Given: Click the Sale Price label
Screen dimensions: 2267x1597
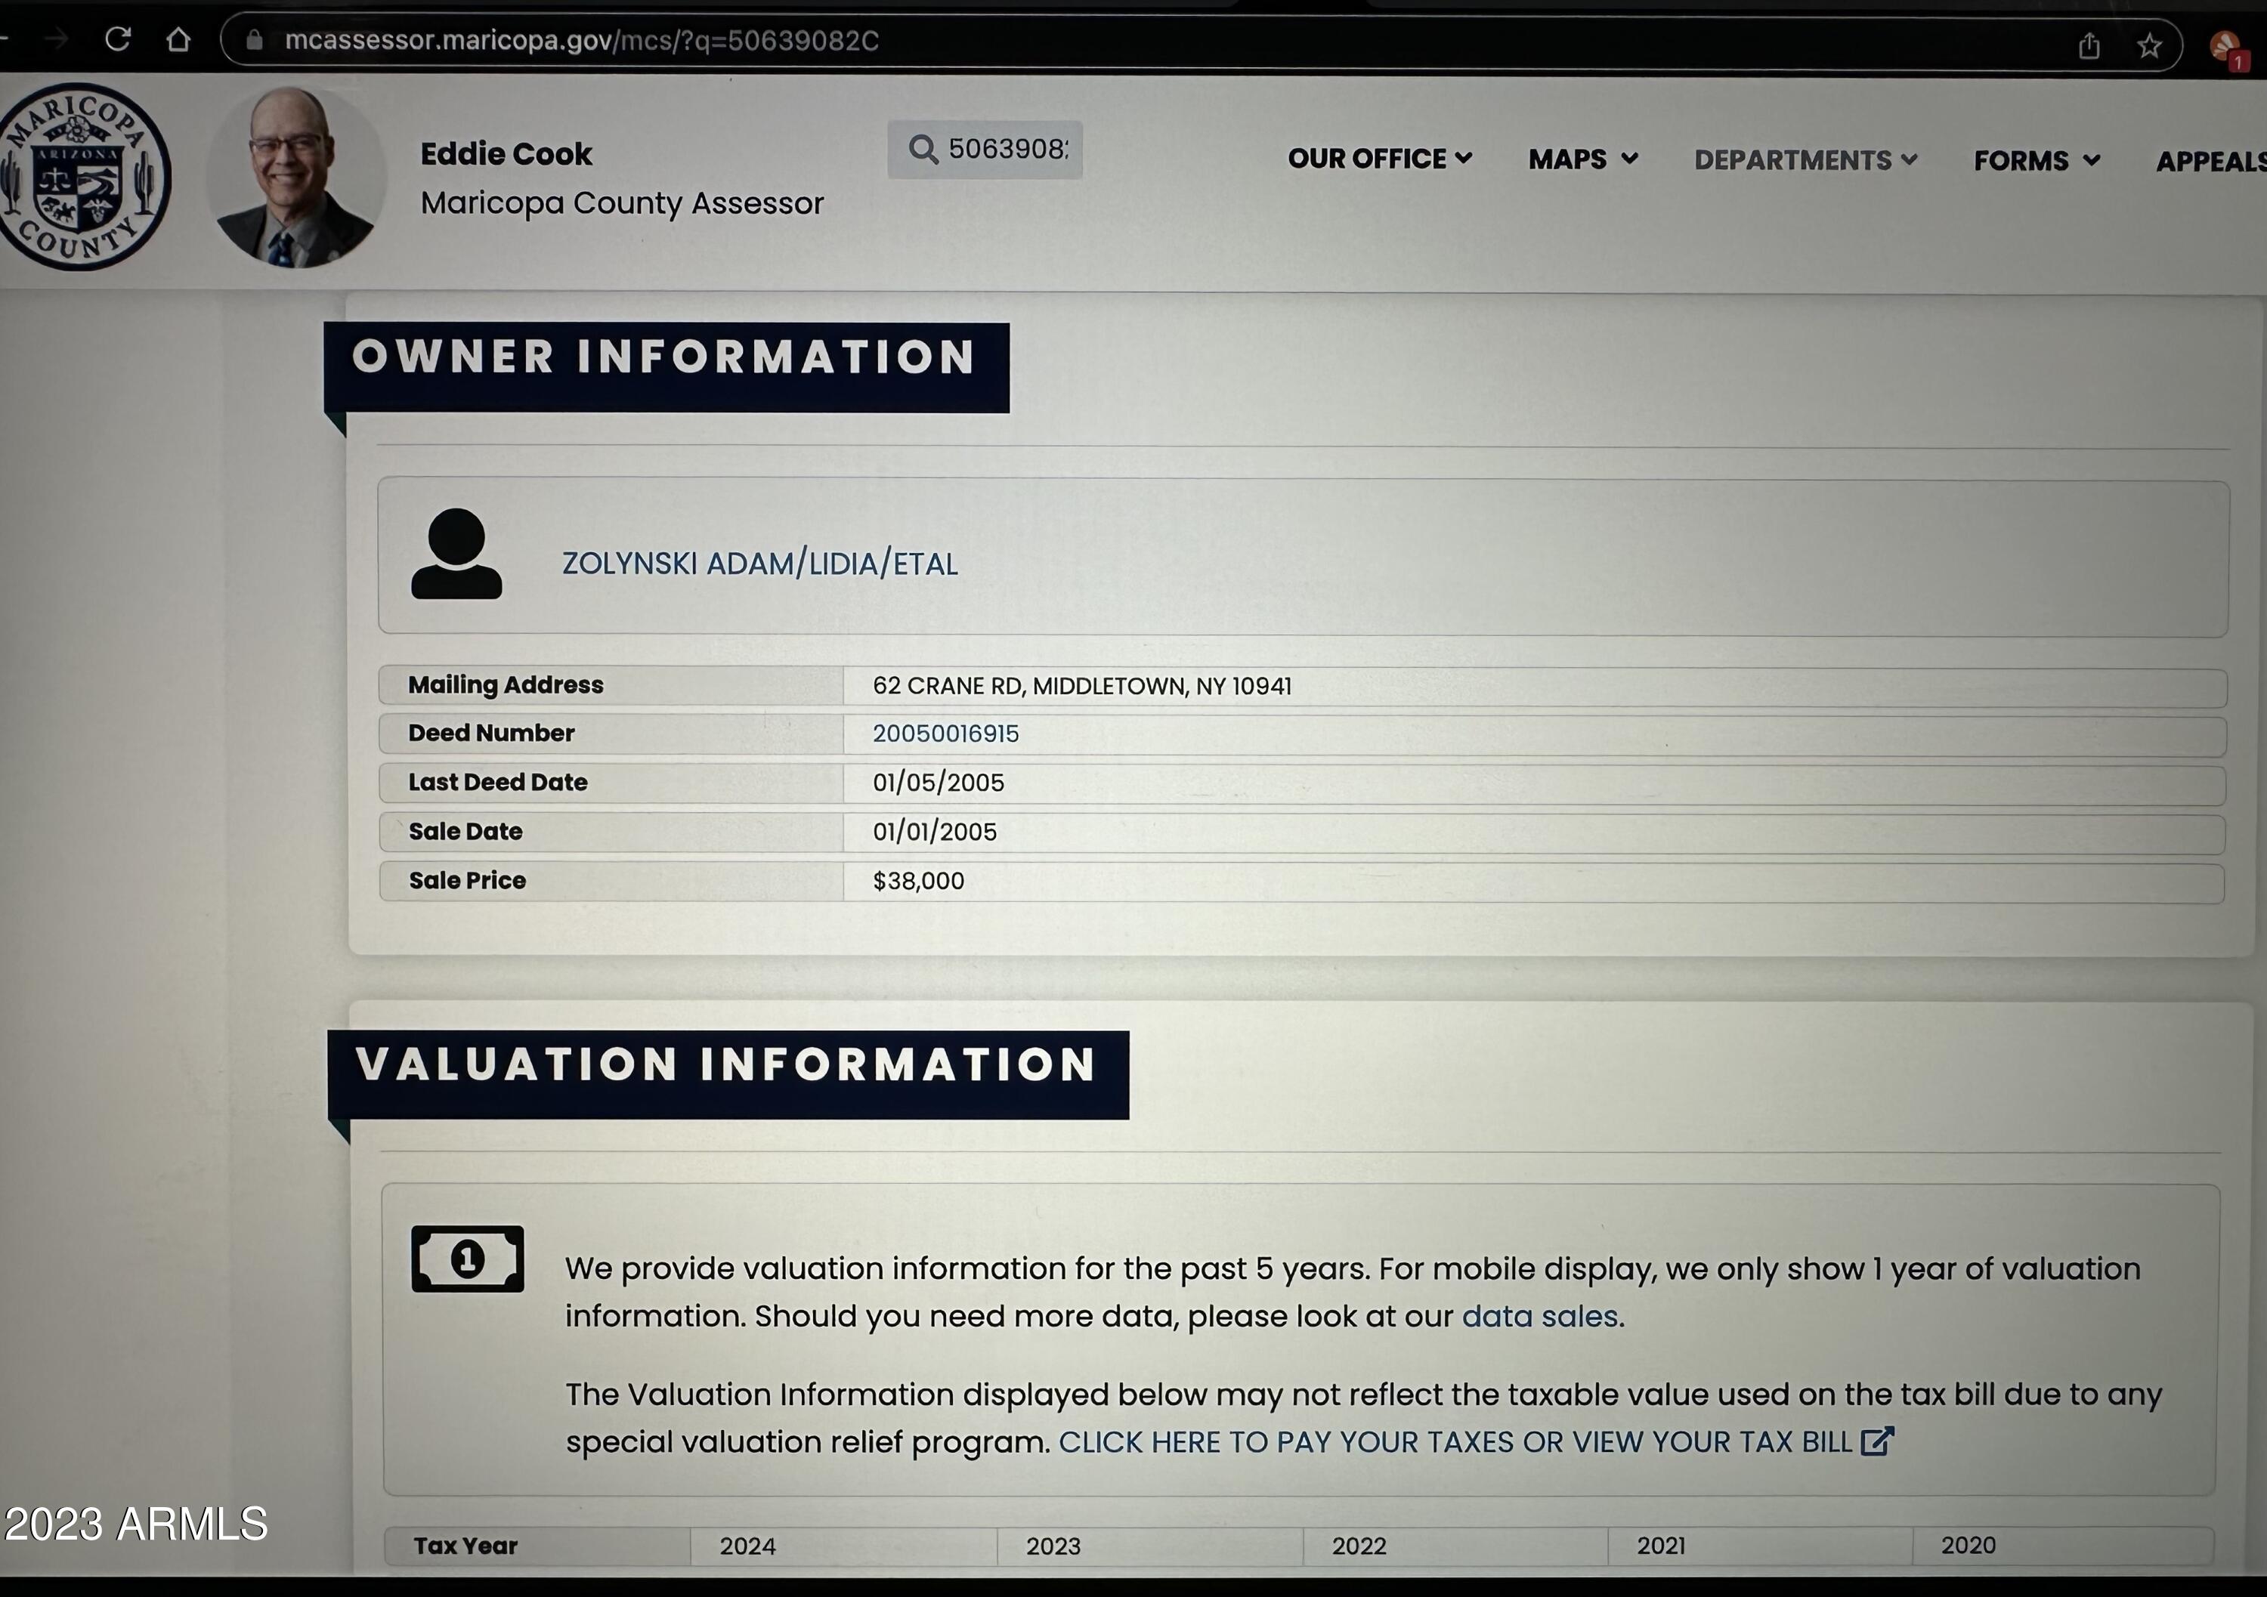Looking at the screenshot, I should (x=467, y=880).
